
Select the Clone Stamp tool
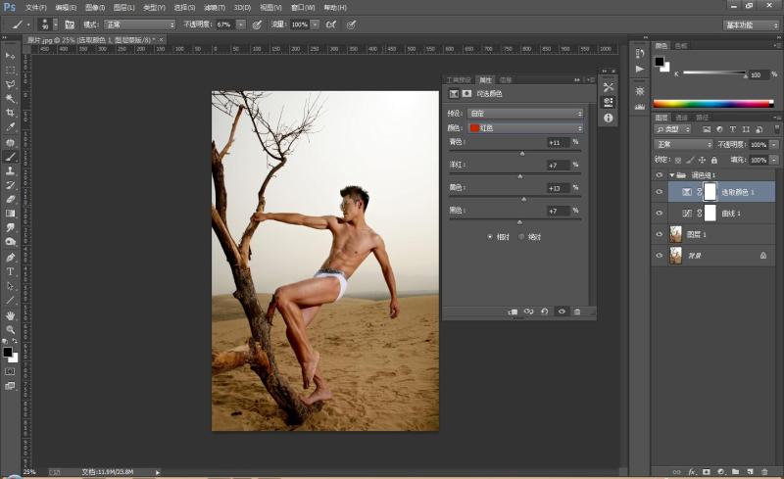pos(10,170)
